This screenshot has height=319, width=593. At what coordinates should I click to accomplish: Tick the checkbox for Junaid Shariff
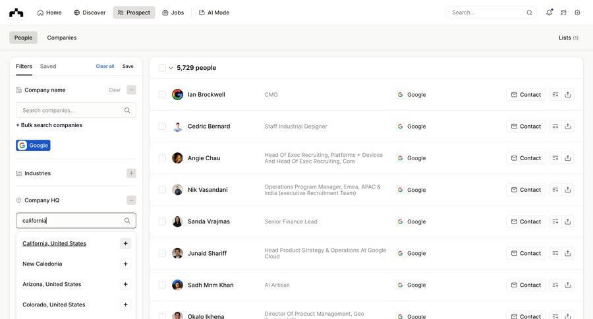(162, 253)
